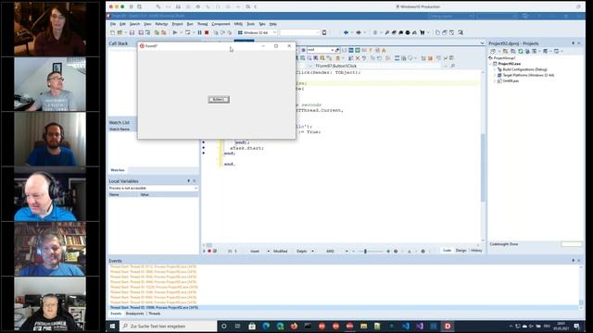
Task: Click green refresh icon in Projects toolbar
Action: [521, 51]
